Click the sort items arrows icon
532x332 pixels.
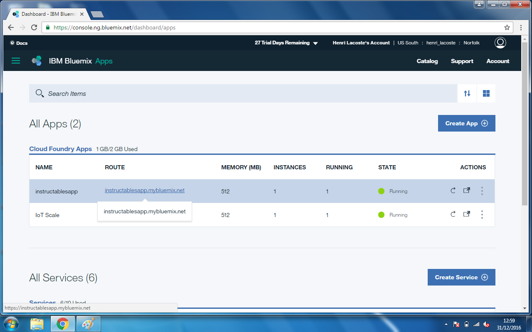467,93
